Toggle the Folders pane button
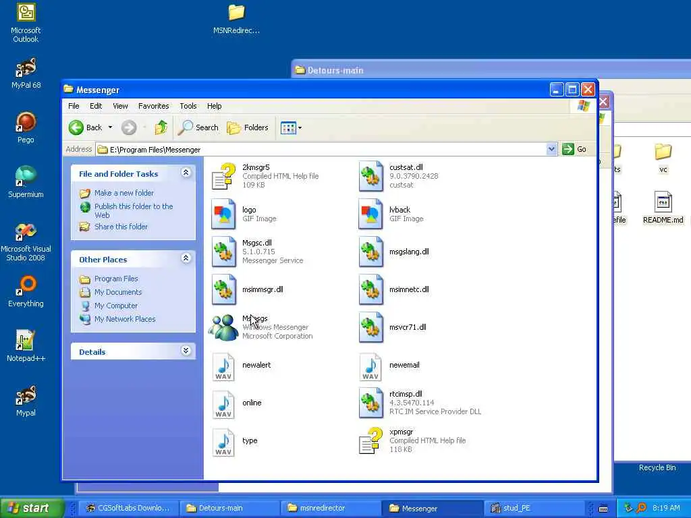Viewport: 691px width, 518px height. point(248,127)
